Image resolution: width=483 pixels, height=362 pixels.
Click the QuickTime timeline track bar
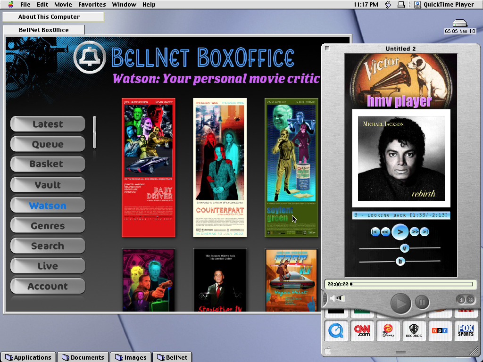click(411, 284)
